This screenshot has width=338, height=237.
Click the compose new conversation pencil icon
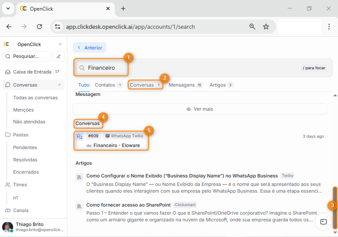click(x=59, y=56)
